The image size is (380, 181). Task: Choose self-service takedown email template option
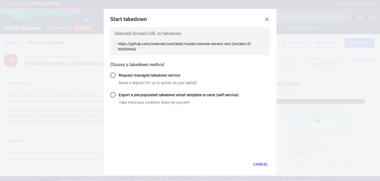pyautogui.click(x=113, y=95)
